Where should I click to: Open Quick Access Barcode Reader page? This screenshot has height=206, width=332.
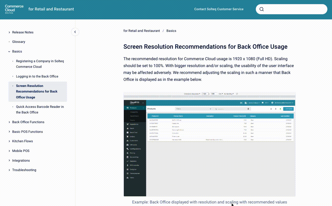tap(40, 110)
